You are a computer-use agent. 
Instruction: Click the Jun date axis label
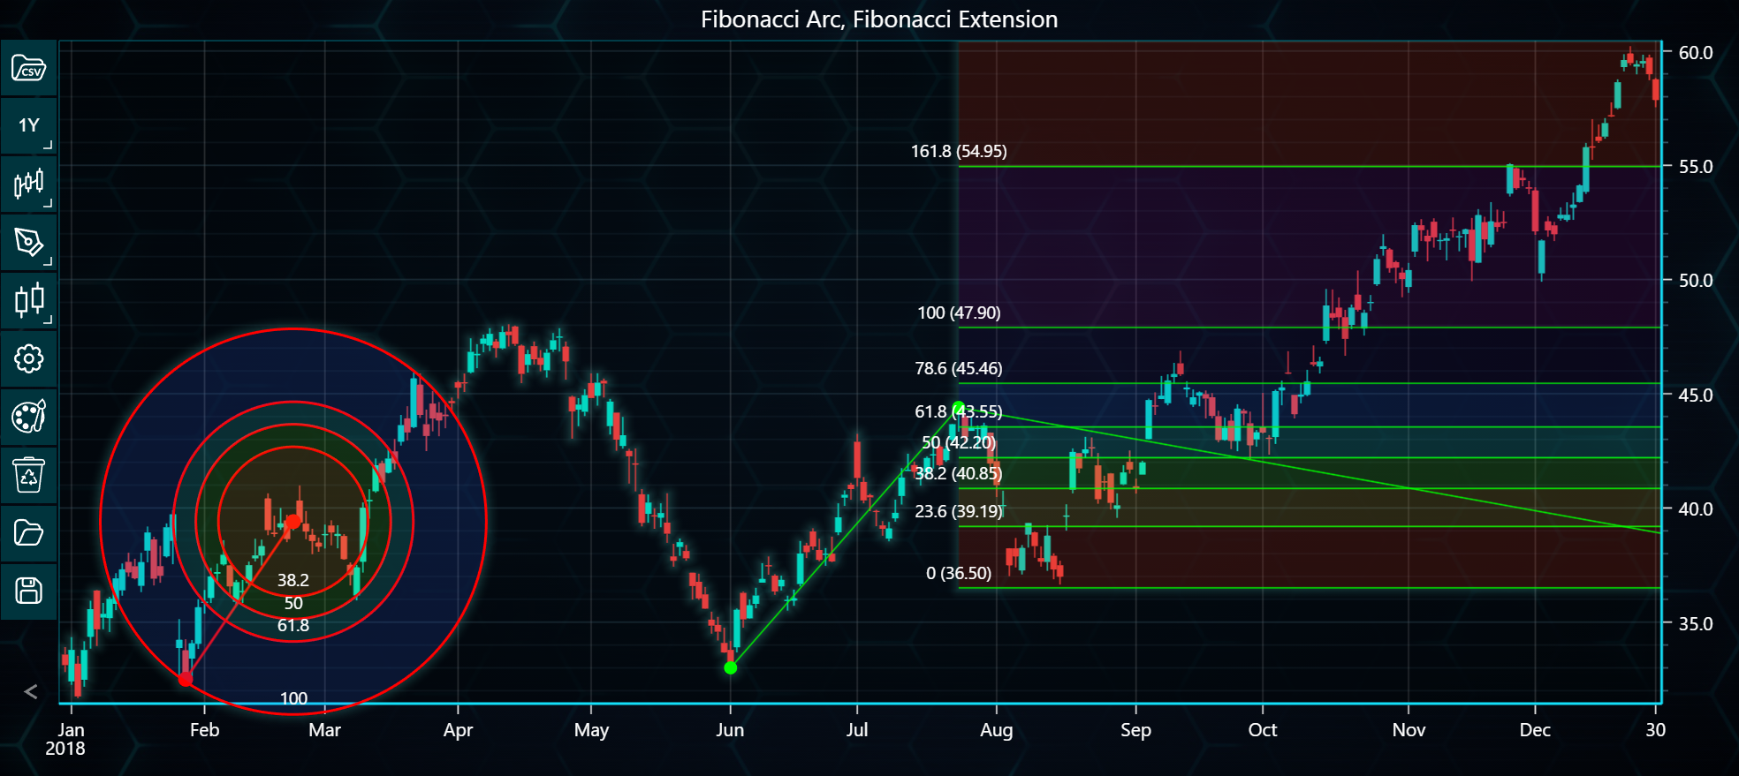pyautogui.click(x=730, y=730)
